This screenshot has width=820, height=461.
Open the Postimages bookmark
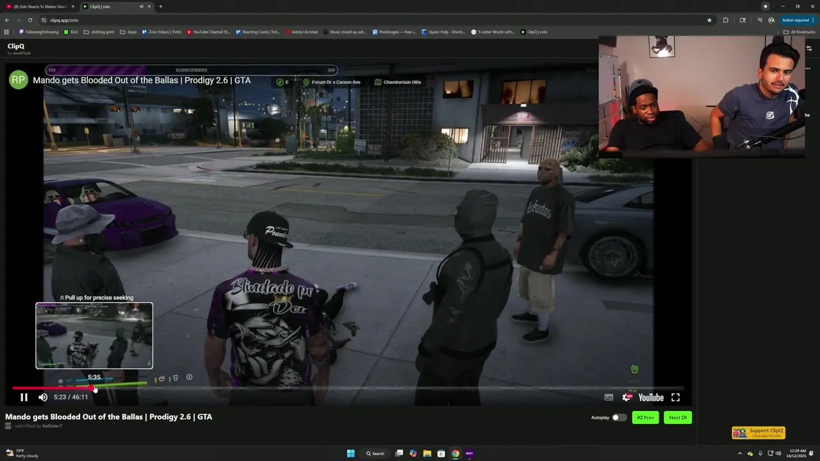[x=395, y=32]
